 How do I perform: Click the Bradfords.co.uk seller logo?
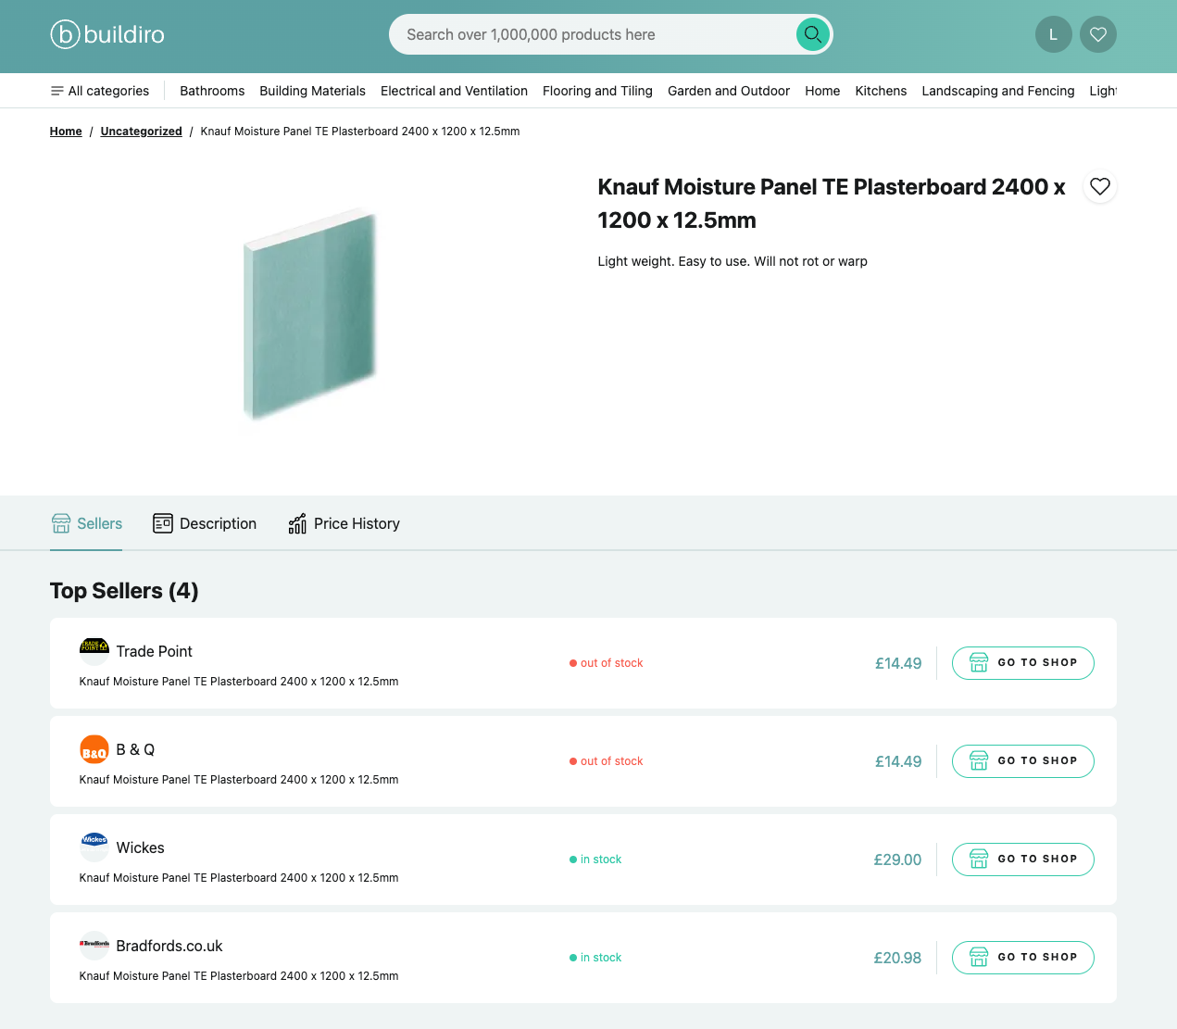(94, 945)
